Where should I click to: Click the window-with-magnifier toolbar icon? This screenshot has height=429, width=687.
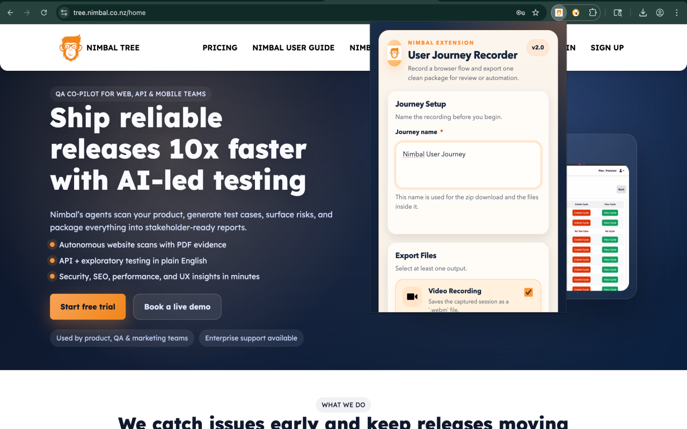pos(618,12)
